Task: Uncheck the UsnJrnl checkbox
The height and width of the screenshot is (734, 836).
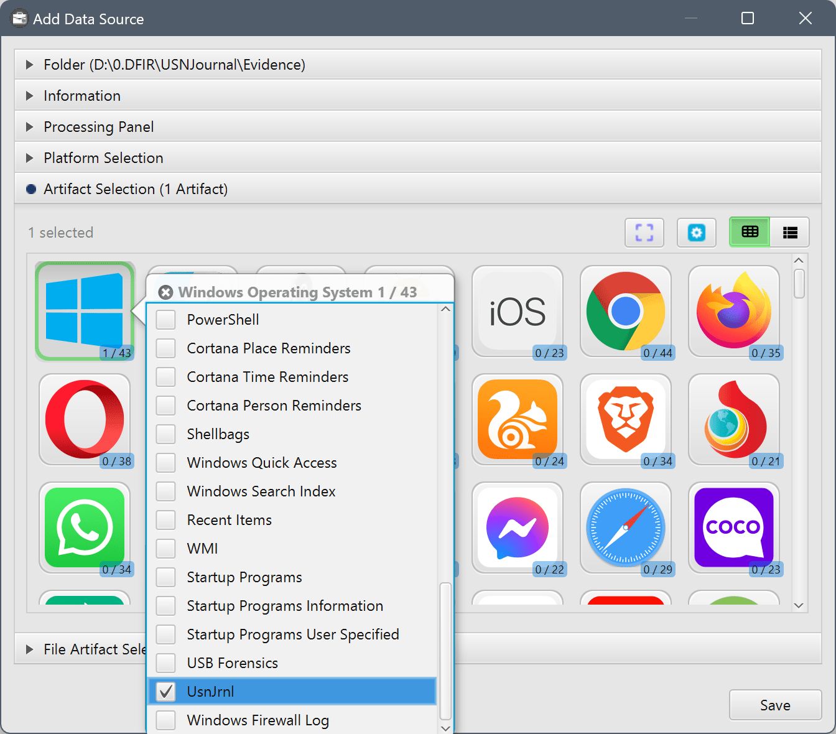Action: tap(165, 692)
